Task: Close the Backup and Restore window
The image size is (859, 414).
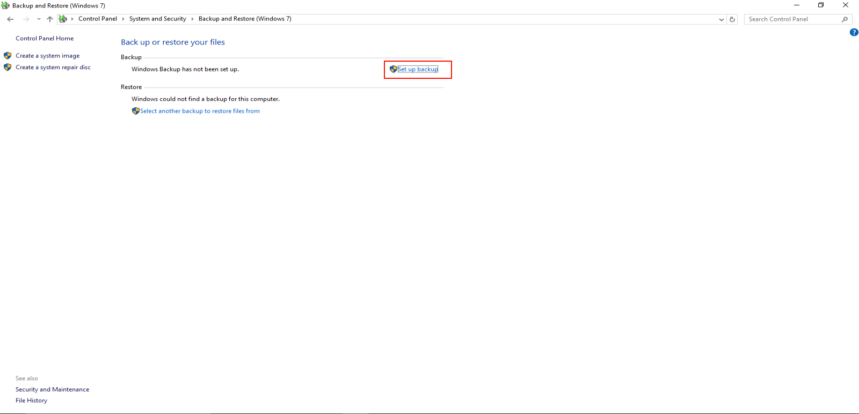Action: [x=846, y=5]
